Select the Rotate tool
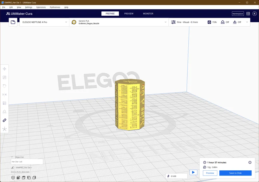 [x=4, y=86]
